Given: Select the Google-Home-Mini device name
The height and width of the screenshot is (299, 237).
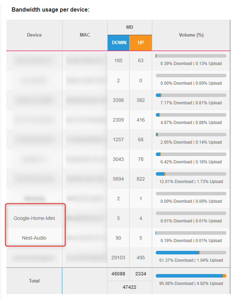Looking at the screenshot, I should tap(34, 218).
